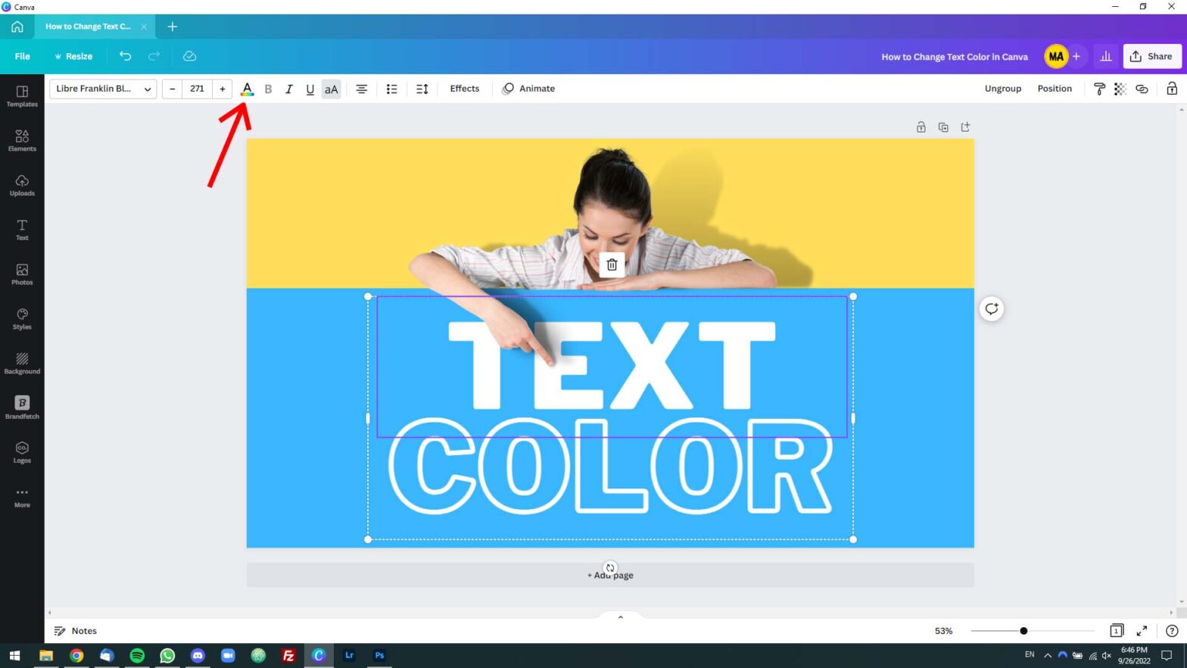Expand the page thumbnails chevron
The height and width of the screenshot is (668, 1187).
coord(621,616)
